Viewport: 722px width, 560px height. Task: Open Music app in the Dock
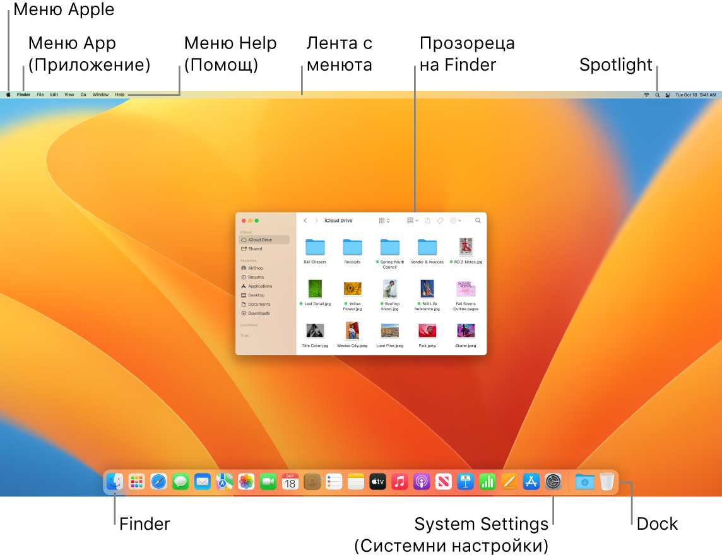pos(399,482)
